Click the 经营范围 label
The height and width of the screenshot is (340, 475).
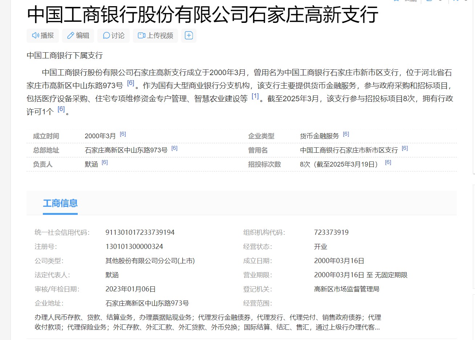257,303
